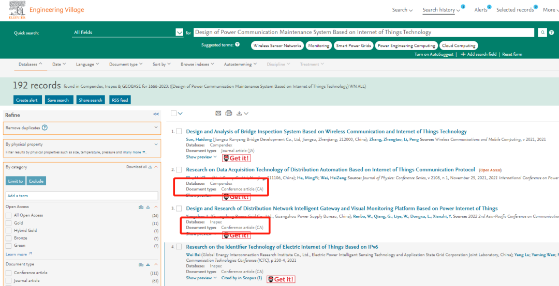Click Get it! for record 1

[236, 158]
